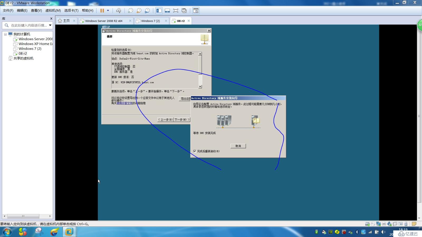
Task: Click the Bluetooth tray icon
Action: (357, 232)
